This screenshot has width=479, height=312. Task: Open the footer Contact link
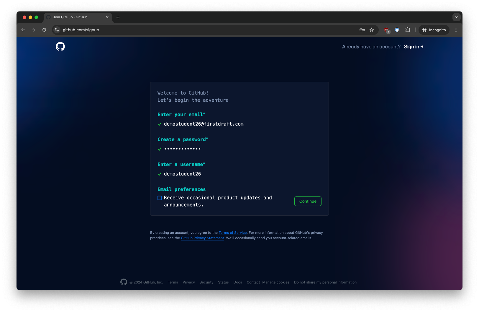click(x=253, y=282)
